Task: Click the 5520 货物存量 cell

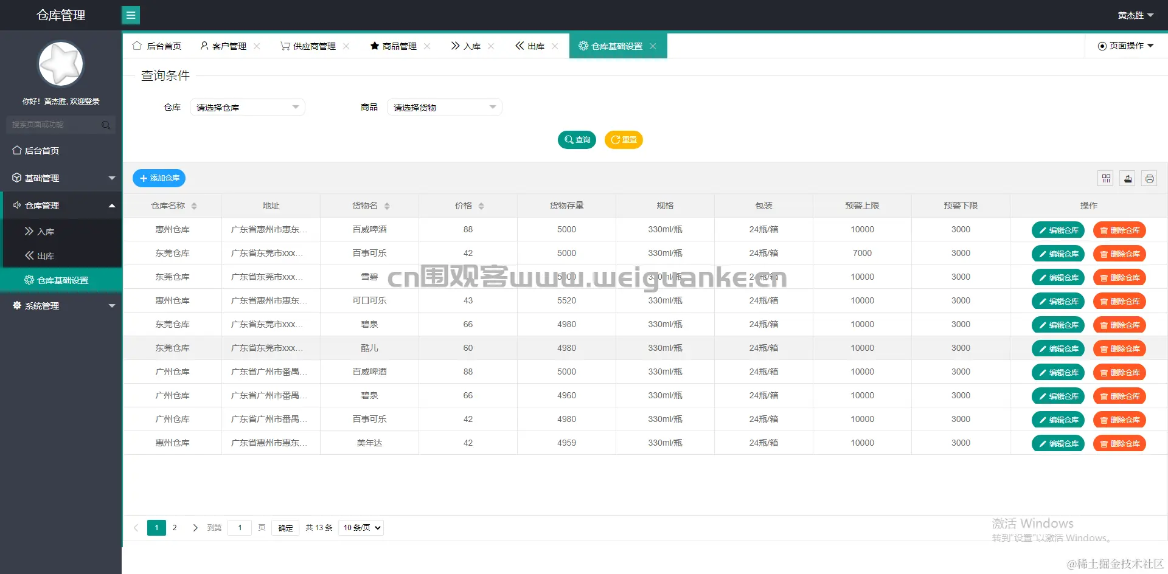Action: pos(566,301)
